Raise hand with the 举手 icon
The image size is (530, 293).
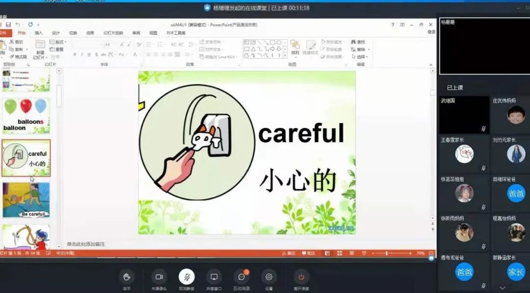click(x=127, y=277)
